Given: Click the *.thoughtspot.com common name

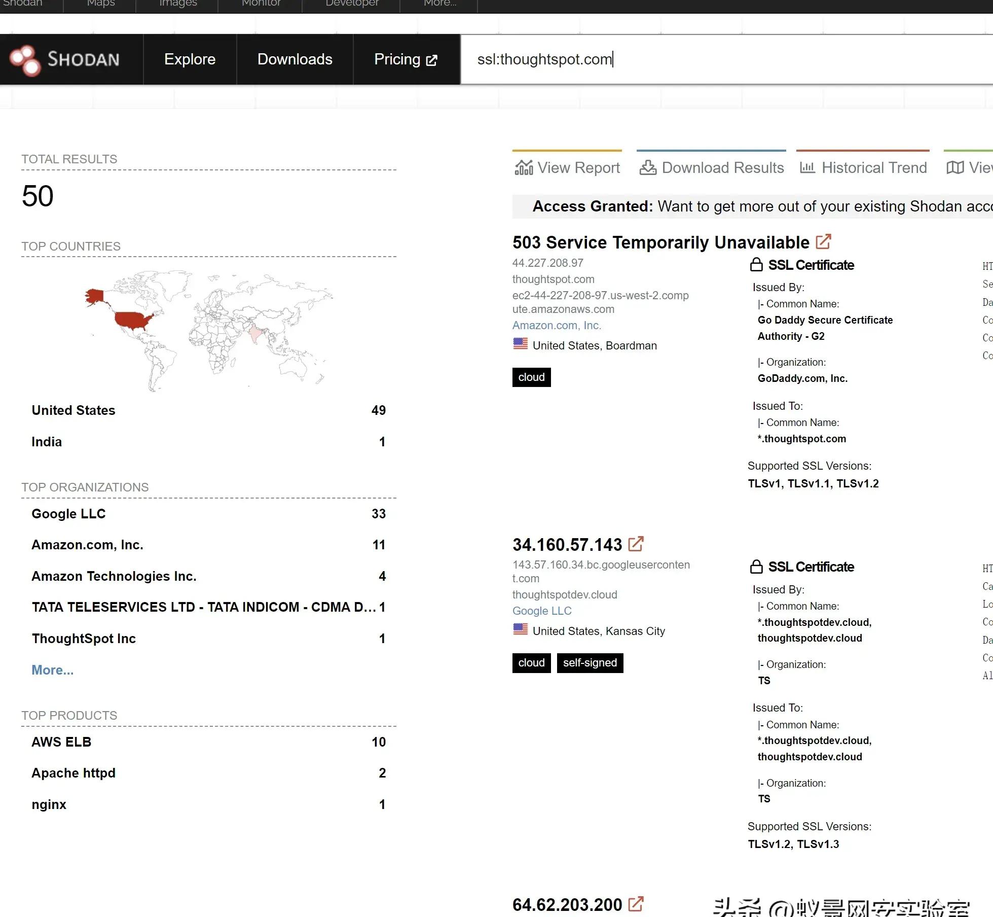Looking at the screenshot, I should pos(801,439).
